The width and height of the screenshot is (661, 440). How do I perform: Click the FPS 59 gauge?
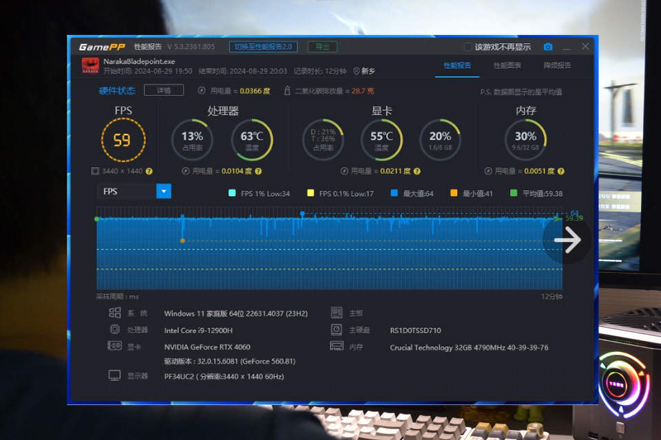pyautogui.click(x=123, y=140)
